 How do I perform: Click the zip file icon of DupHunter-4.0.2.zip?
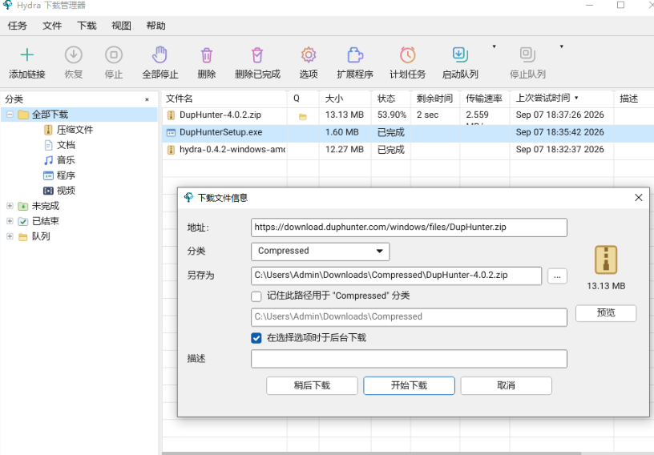point(171,115)
